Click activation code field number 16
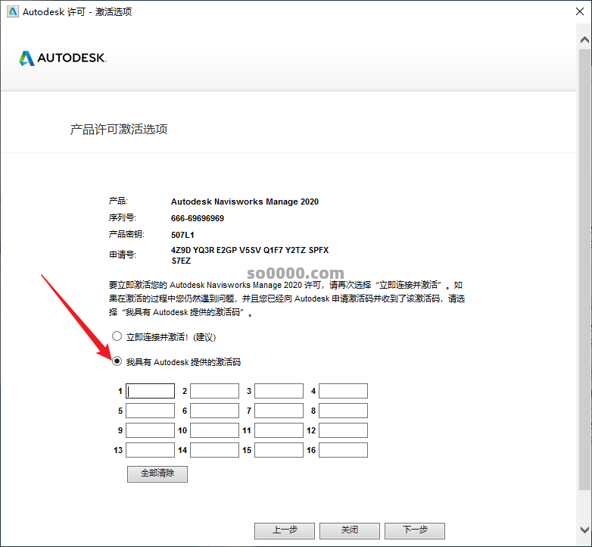Image resolution: width=592 pixels, height=547 pixels. 343,450
